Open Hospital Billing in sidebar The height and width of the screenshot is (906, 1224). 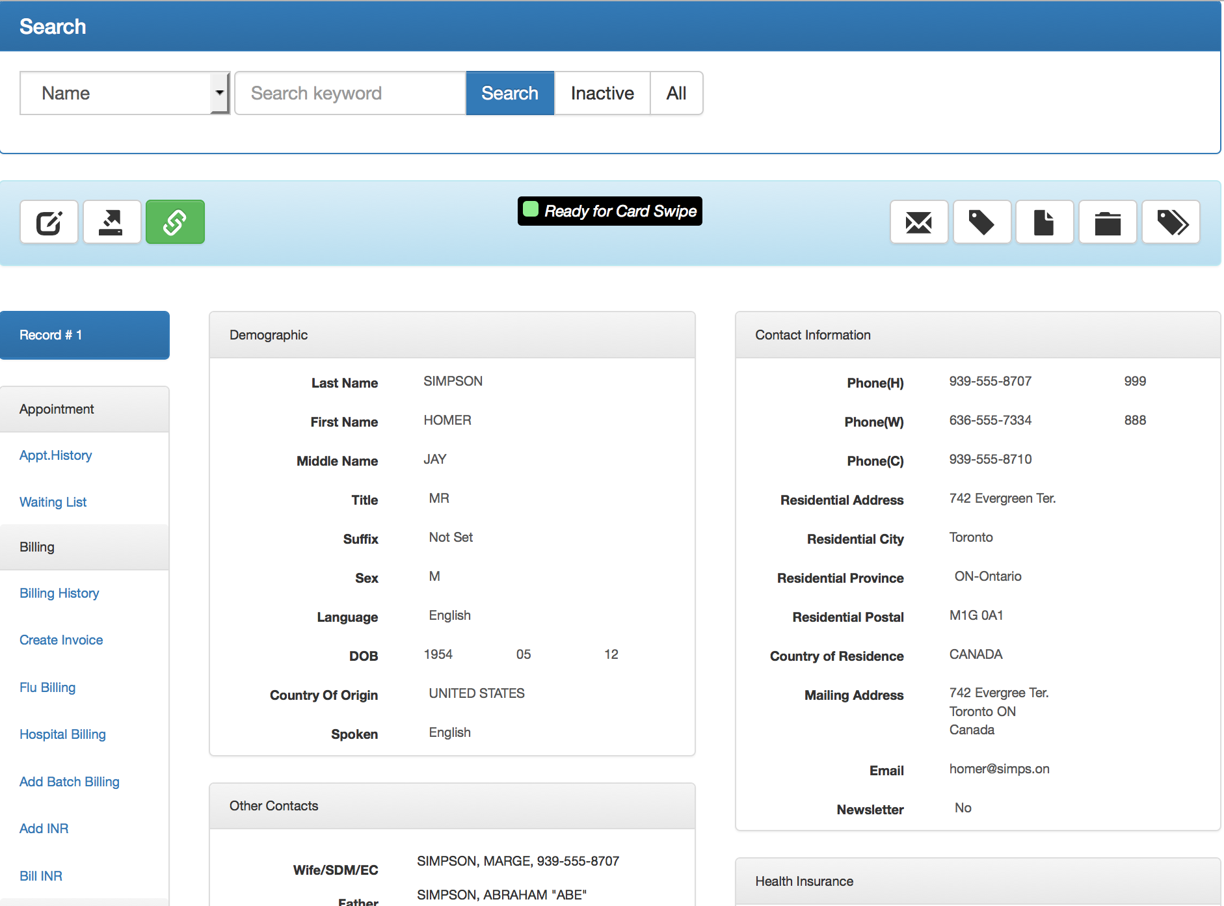tap(62, 734)
